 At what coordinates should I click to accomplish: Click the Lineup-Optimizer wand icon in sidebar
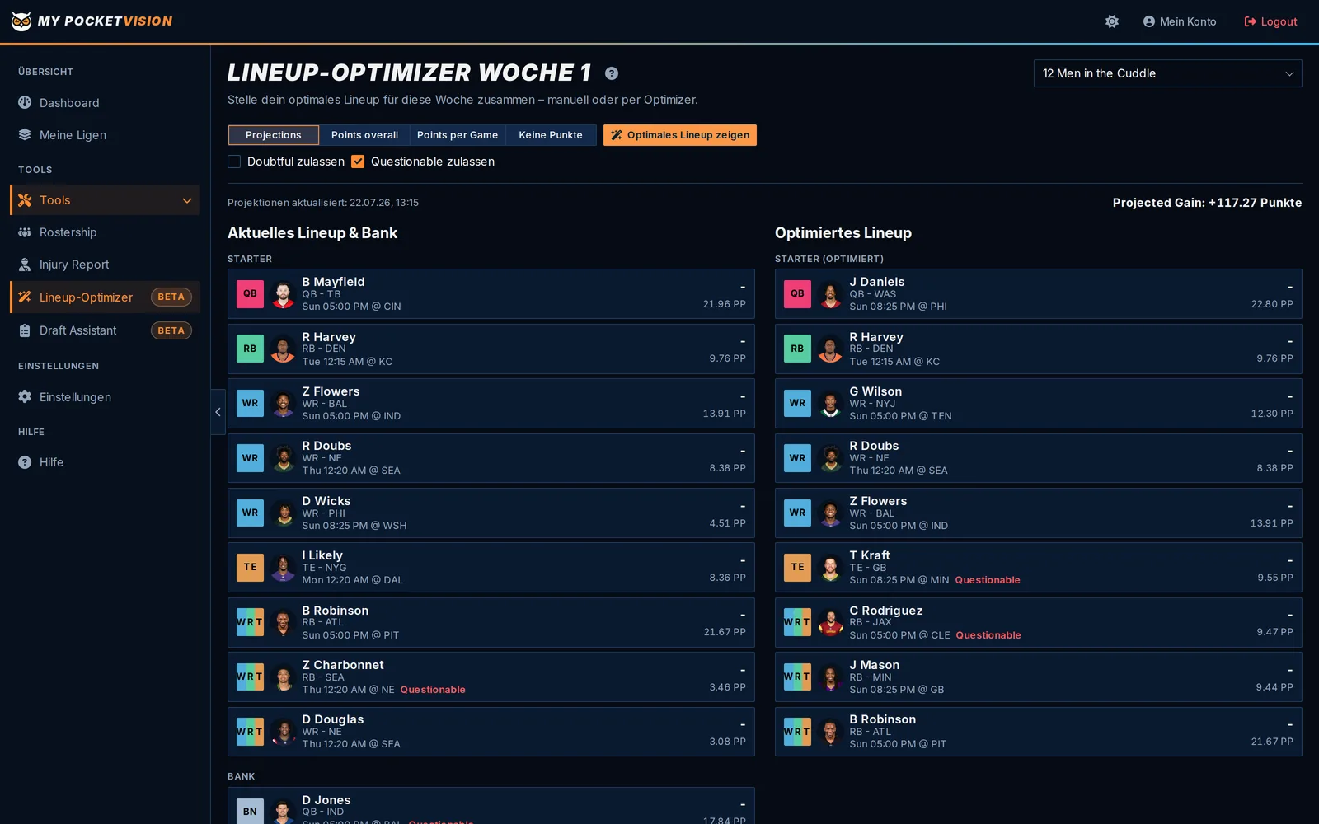(x=25, y=297)
